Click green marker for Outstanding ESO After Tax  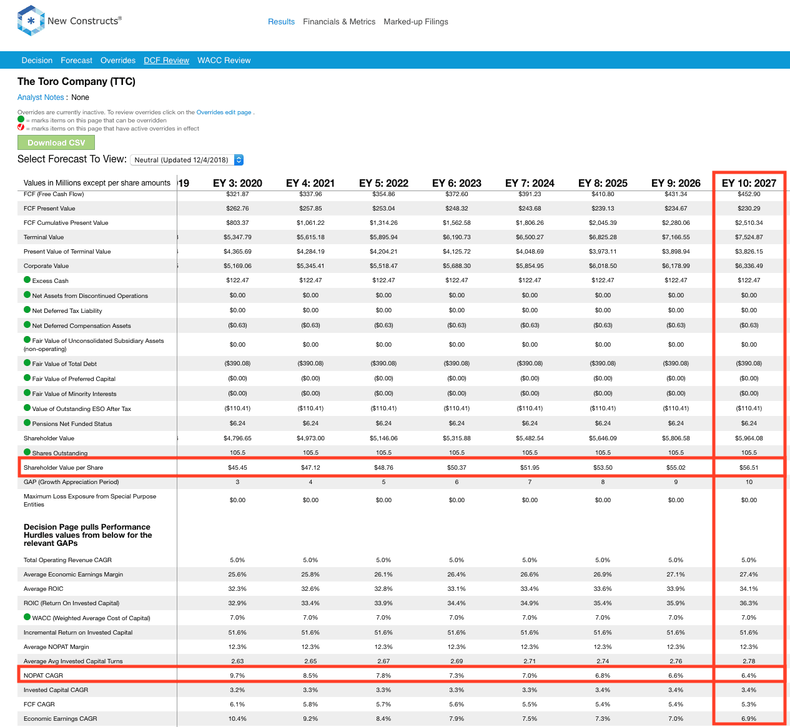[27, 408]
